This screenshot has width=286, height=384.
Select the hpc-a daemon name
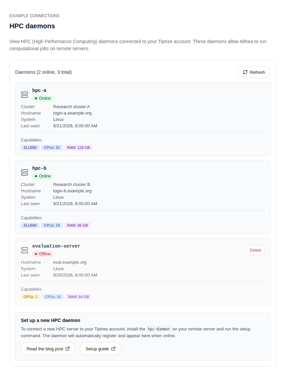click(39, 90)
